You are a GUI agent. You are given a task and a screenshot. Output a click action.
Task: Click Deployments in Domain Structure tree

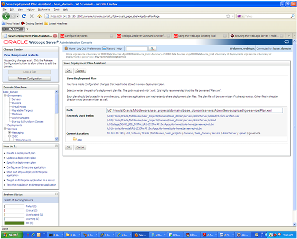click(15, 125)
